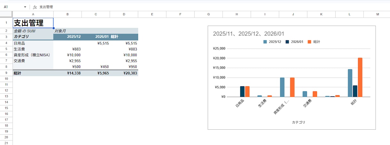Screen dimensions: 390x145
Task: Click the カテゴリ axis title in chart
Action: 299,122
